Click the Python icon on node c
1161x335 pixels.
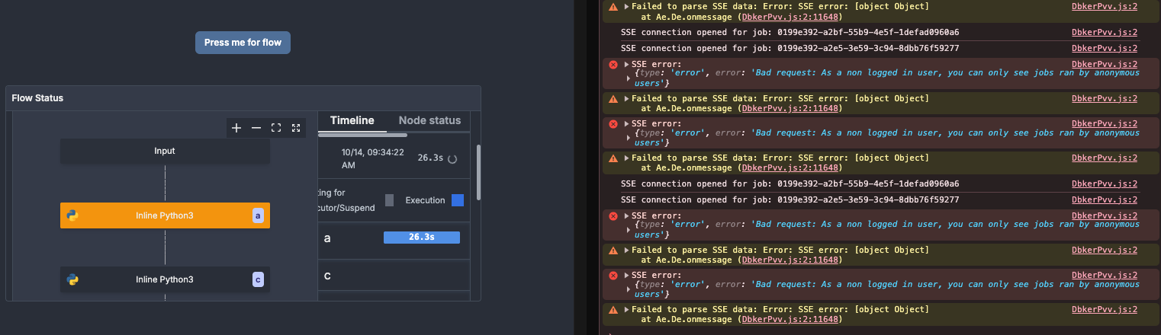tap(72, 279)
